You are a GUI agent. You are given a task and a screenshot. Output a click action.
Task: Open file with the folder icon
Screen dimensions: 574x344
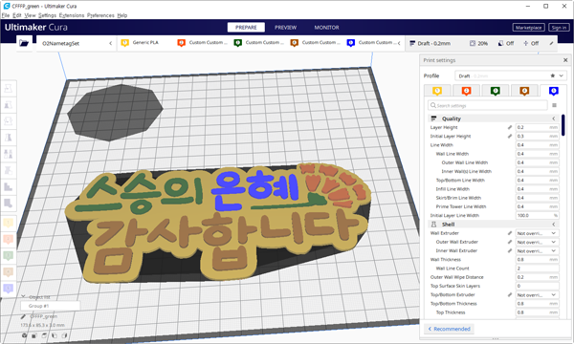tap(24, 43)
